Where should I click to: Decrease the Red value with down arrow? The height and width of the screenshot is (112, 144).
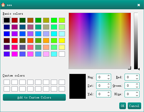(x=137, y=79)
